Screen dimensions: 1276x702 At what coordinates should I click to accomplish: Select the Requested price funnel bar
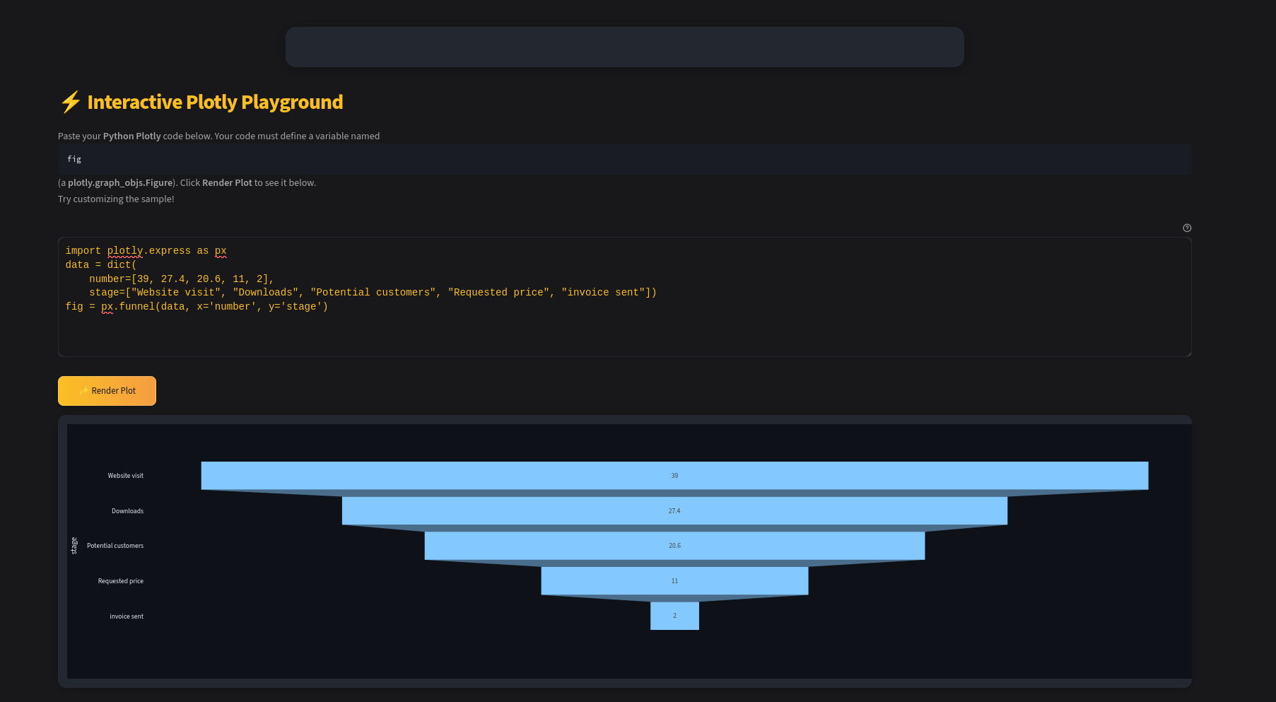click(674, 581)
